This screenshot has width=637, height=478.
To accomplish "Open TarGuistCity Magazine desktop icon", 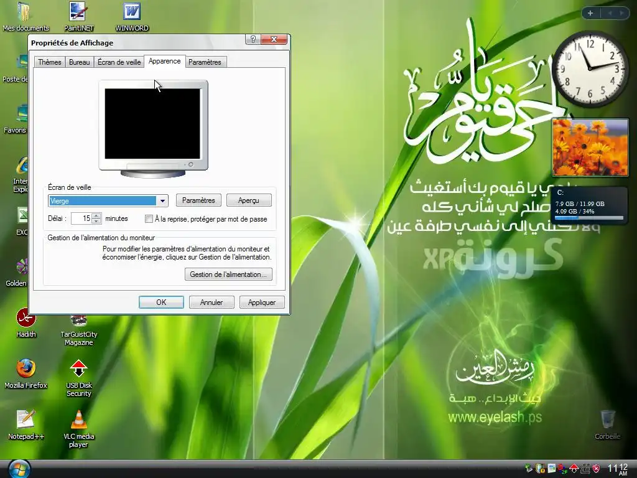I will click(79, 330).
